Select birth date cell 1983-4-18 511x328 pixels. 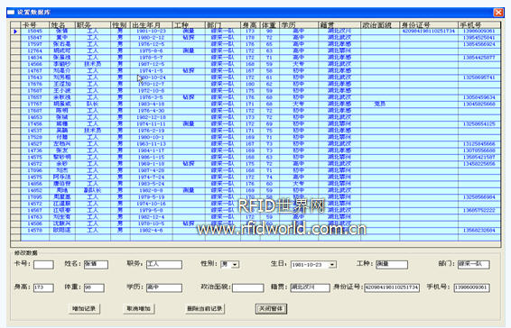point(151,105)
